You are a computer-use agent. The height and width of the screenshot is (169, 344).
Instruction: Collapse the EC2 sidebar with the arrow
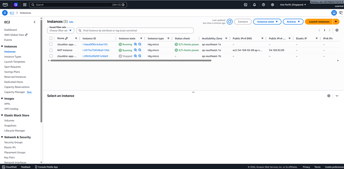(34, 22)
